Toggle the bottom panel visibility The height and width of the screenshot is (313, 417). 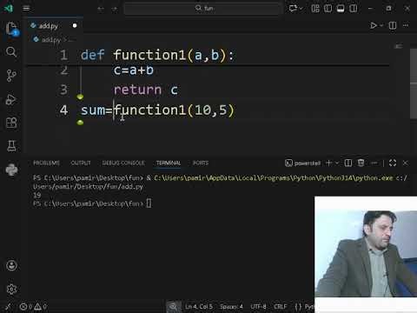(341, 9)
